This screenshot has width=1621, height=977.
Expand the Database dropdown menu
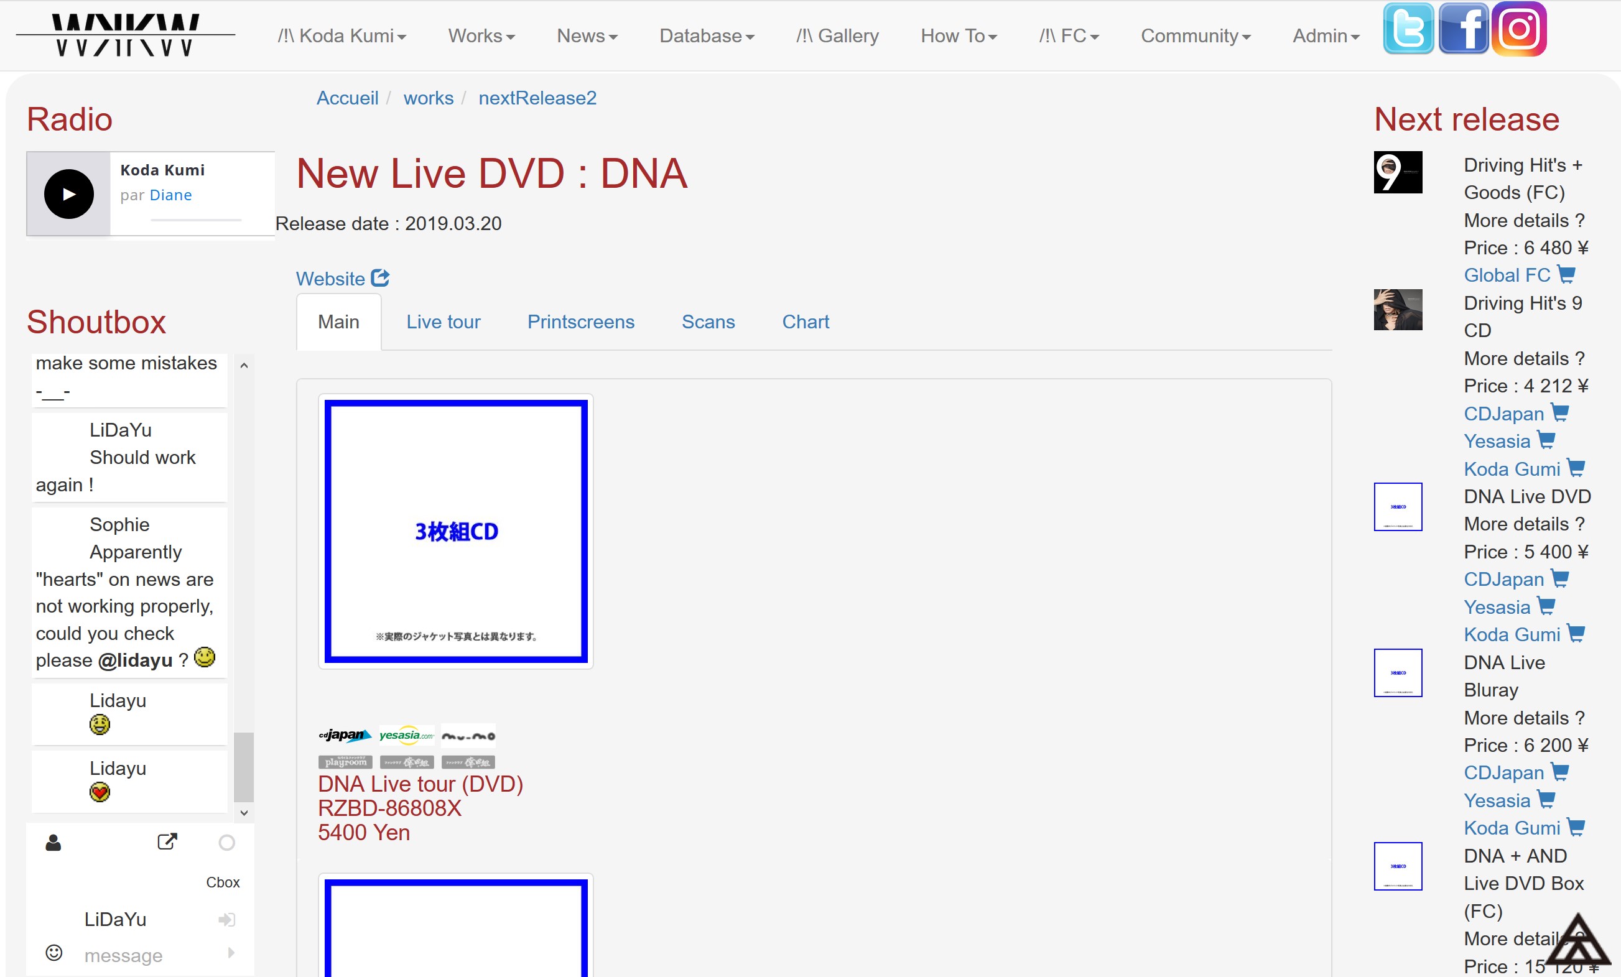pyautogui.click(x=706, y=35)
